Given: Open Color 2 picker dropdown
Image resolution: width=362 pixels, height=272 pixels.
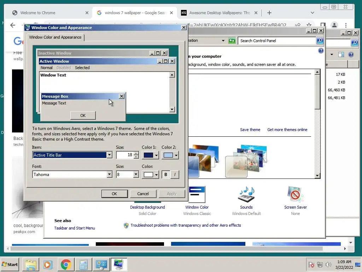Looking at the screenshot, I should point(170,155).
